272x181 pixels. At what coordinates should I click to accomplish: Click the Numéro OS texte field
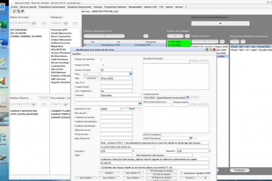(x=116, y=70)
